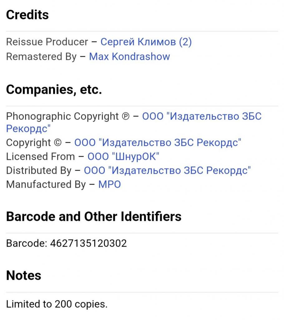The width and height of the screenshot is (284, 320).
Task: Click the Manufactured By label text
Action: point(46,184)
